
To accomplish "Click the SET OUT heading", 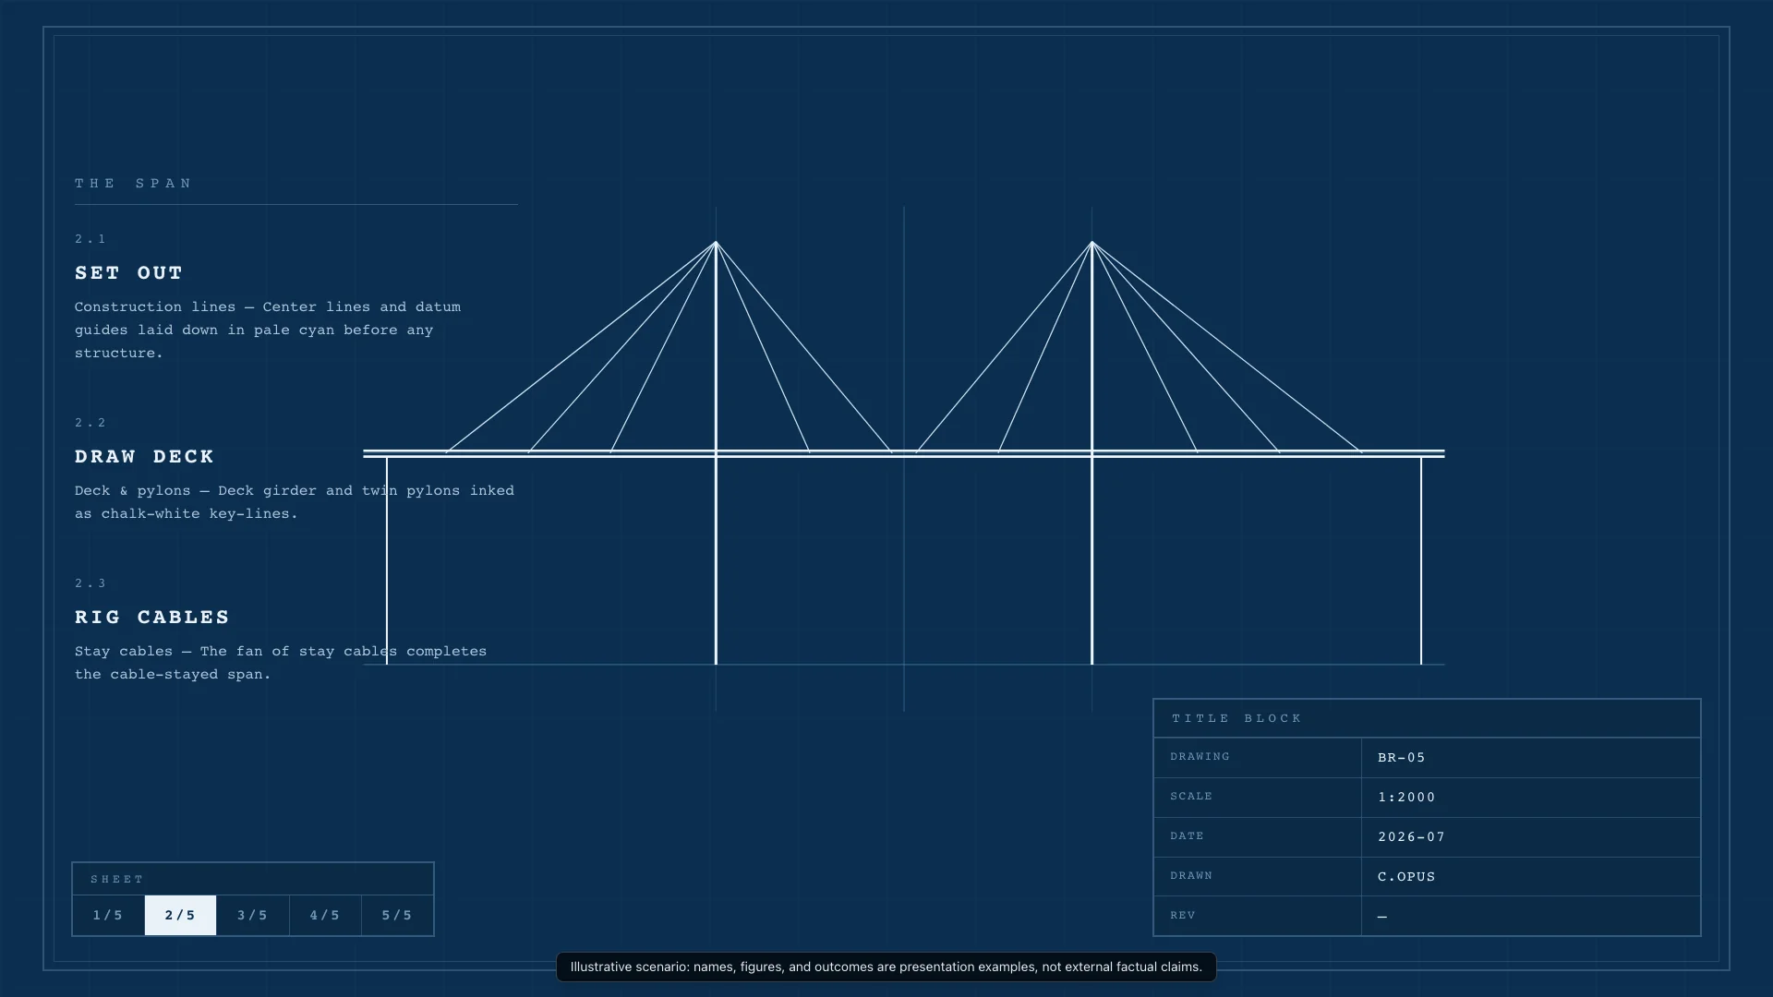I will 129,273.
